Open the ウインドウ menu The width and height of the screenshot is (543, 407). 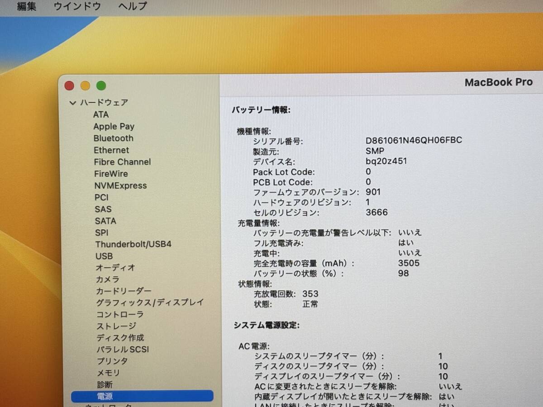click(x=77, y=6)
